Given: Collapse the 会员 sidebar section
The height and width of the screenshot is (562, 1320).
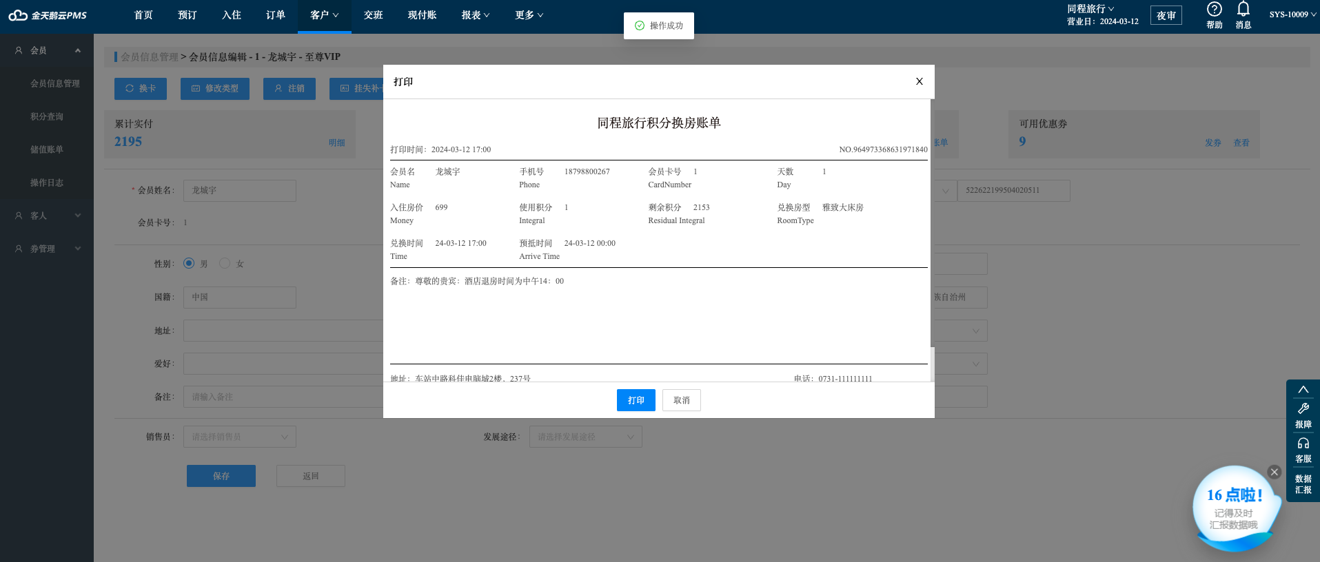Looking at the screenshot, I should coord(78,50).
